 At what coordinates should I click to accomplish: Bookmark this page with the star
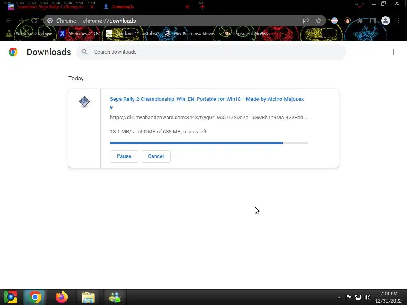click(x=319, y=21)
